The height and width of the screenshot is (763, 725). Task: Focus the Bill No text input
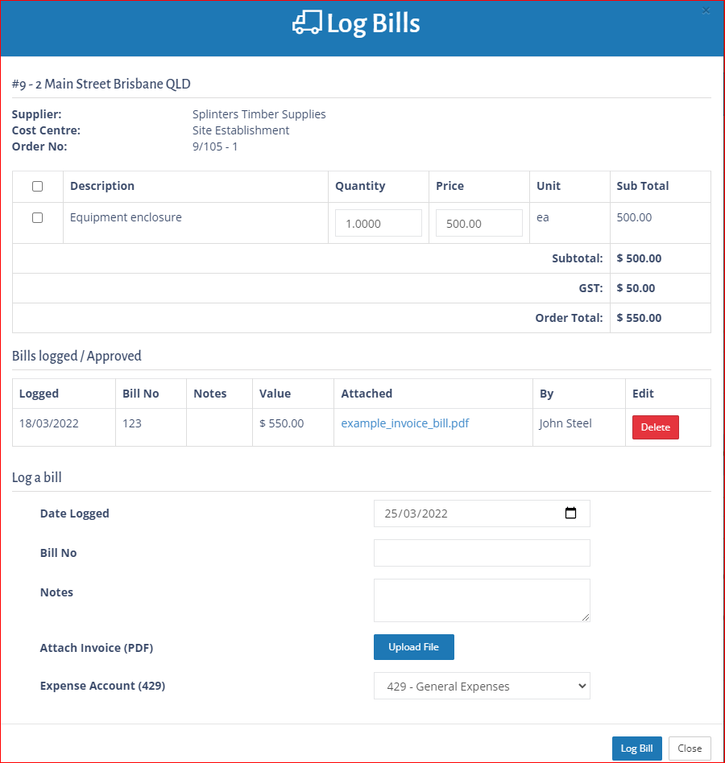click(482, 553)
